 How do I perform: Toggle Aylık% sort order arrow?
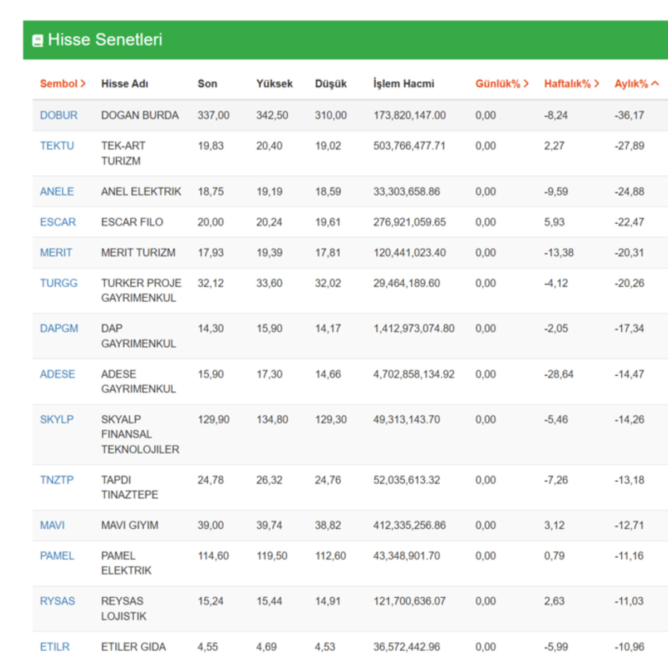point(655,83)
